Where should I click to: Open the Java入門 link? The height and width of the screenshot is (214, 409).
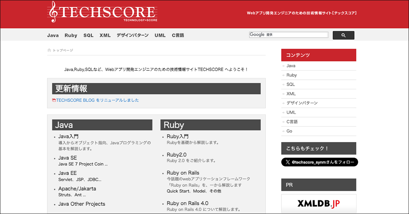(68, 136)
